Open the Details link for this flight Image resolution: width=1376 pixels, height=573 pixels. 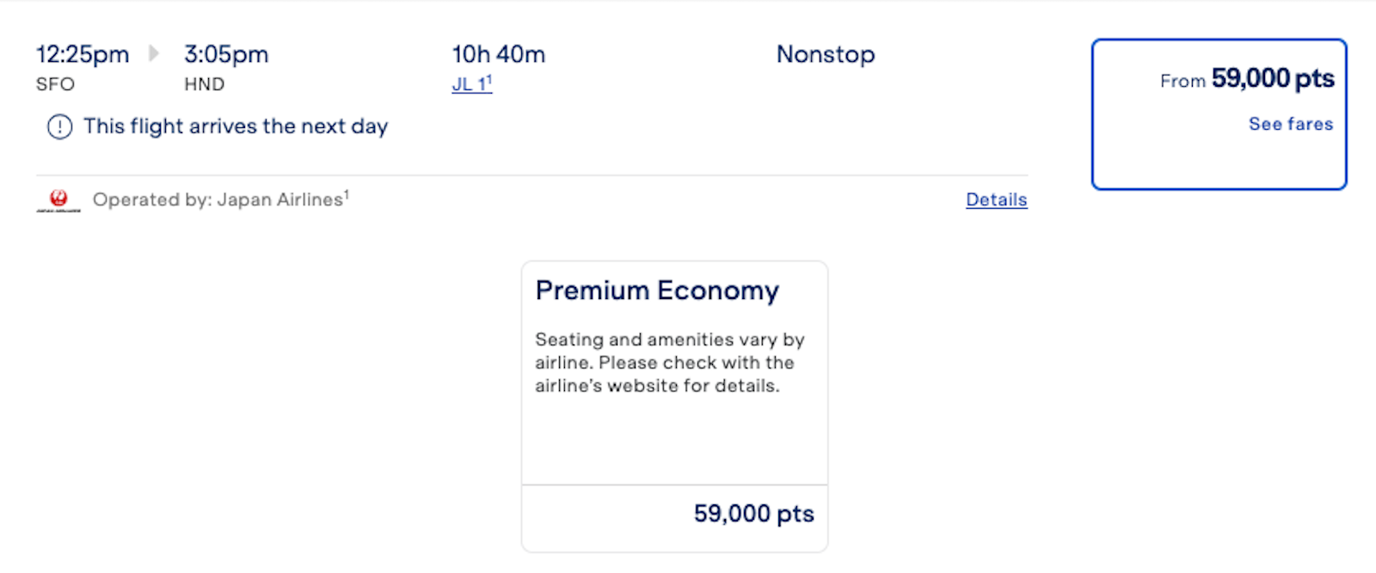996,199
